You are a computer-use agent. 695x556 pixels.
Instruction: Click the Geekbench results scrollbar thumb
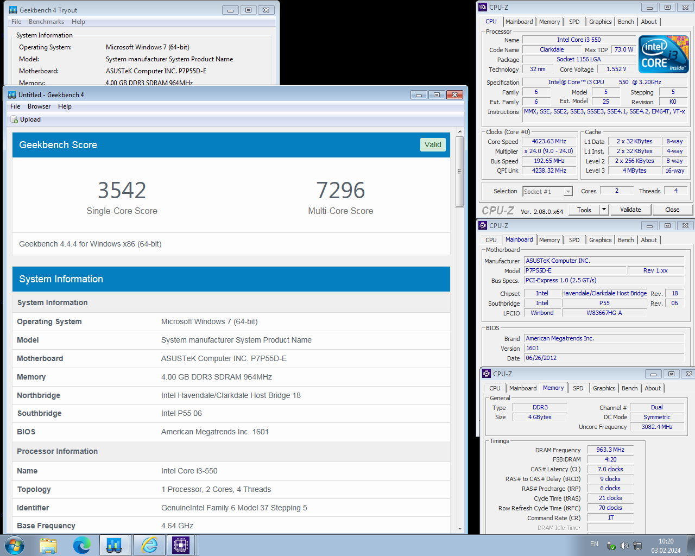[x=460, y=172]
